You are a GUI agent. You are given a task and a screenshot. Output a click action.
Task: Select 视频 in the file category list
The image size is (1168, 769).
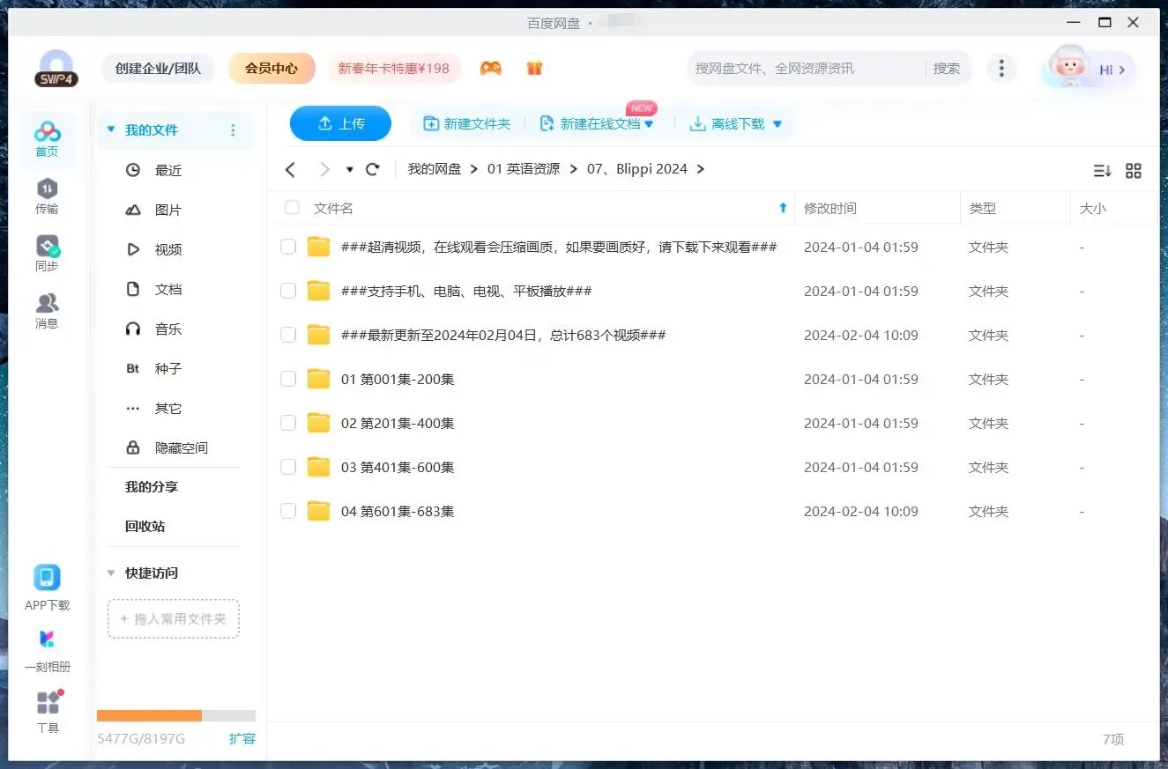click(x=167, y=250)
